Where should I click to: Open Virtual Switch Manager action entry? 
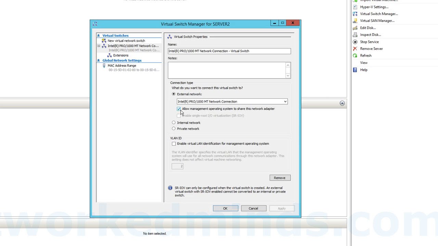coord(379,14)
